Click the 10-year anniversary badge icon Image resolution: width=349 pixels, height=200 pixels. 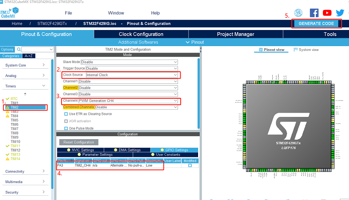[298, 13]
